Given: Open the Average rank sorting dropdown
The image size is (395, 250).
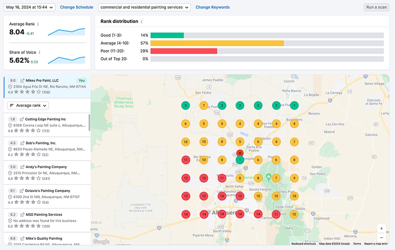Looking at the screenshot, I should pos(28,105).
